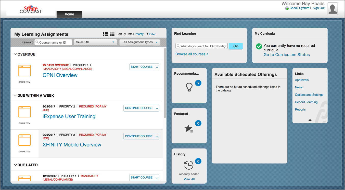Screen dimensions: 345x190
Task: Click the Filter link
Action: [152, 34]
